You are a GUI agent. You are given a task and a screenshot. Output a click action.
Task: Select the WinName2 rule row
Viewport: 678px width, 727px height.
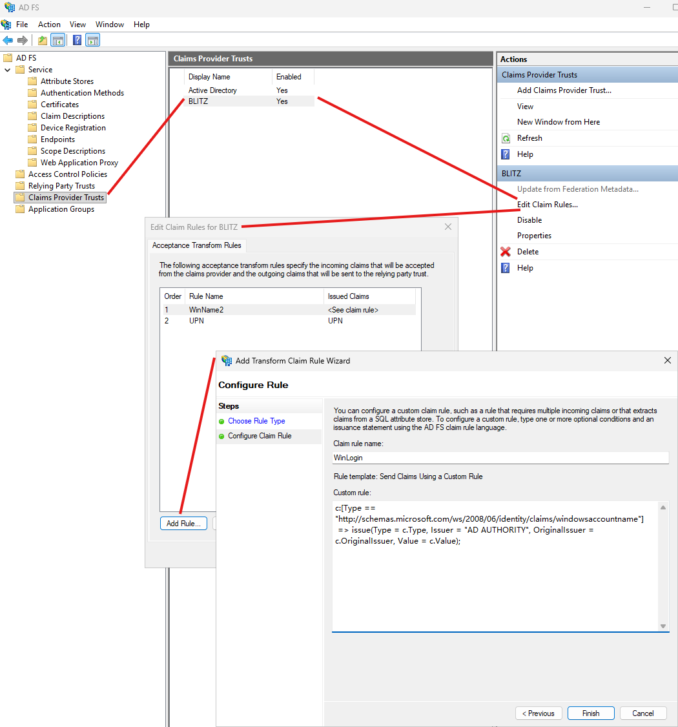pyautogui.click(x=288, y=310)
